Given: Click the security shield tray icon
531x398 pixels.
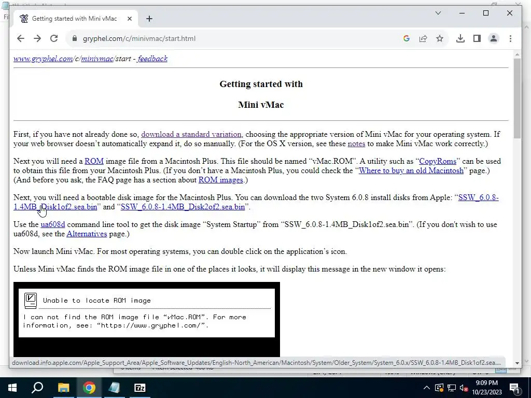Looking at the screenshot, I should (439, 388).
